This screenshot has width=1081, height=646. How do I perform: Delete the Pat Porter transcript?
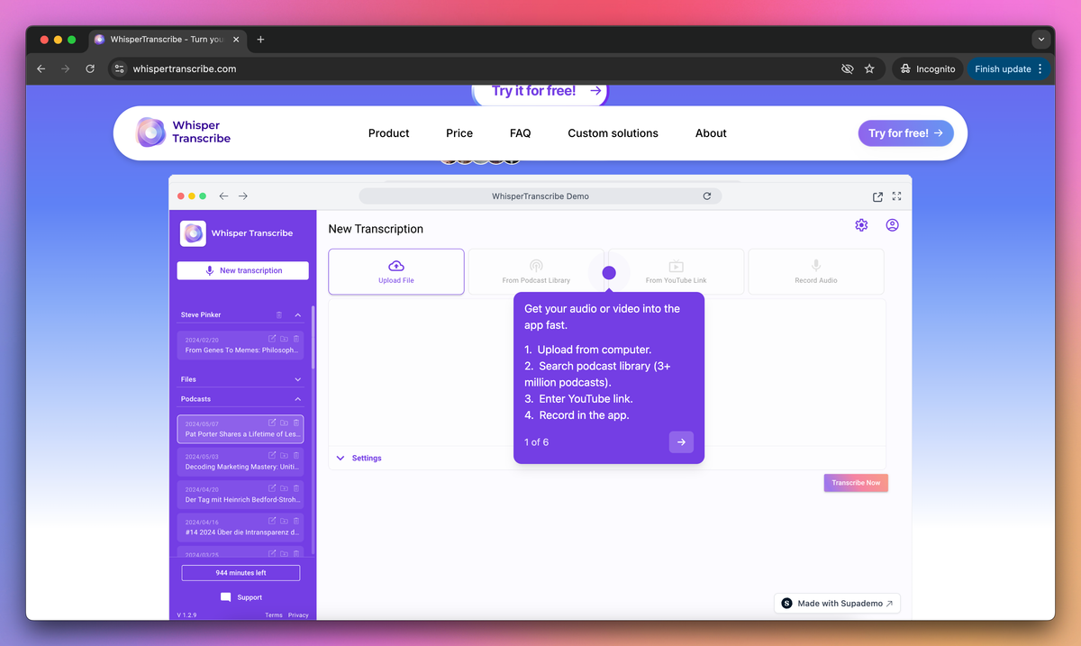(296, 423)
